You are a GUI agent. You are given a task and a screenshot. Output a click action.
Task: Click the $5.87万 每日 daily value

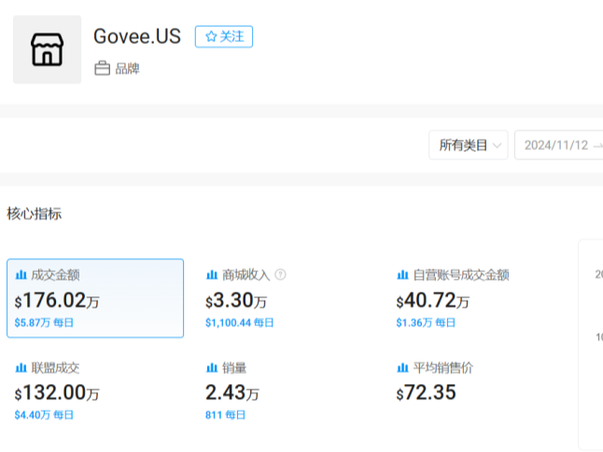[44, 322]
